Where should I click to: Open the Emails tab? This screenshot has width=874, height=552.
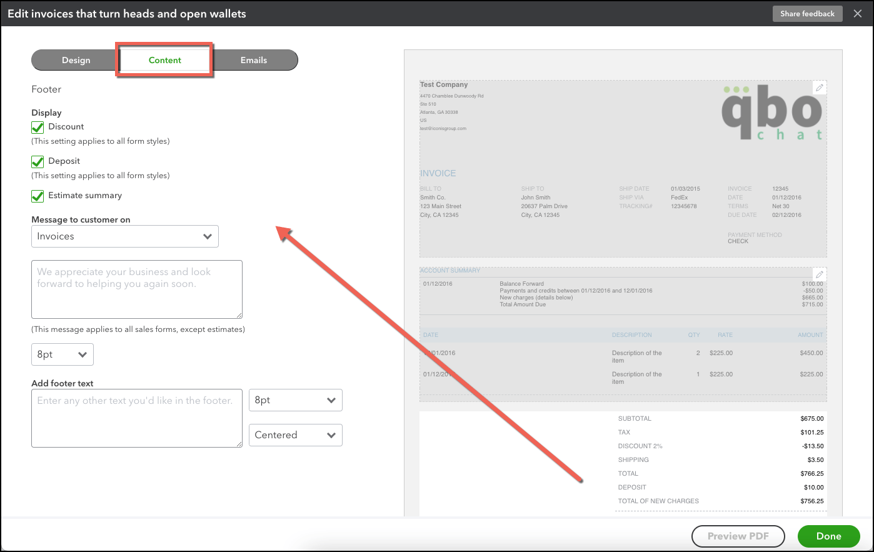[253, 60]
